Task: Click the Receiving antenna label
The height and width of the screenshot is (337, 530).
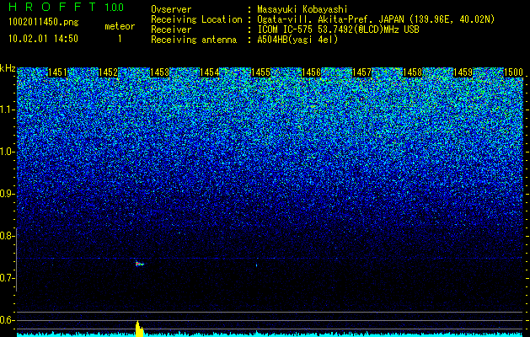Action: click(194, 40)
